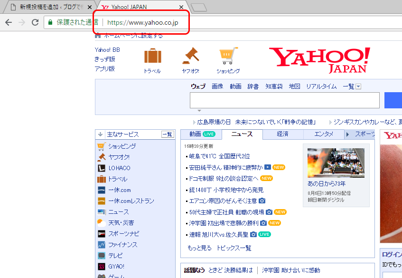Click the home icon beside homepage setting link
The height and width of the screenshot is (278, 402).
[98, 36]
